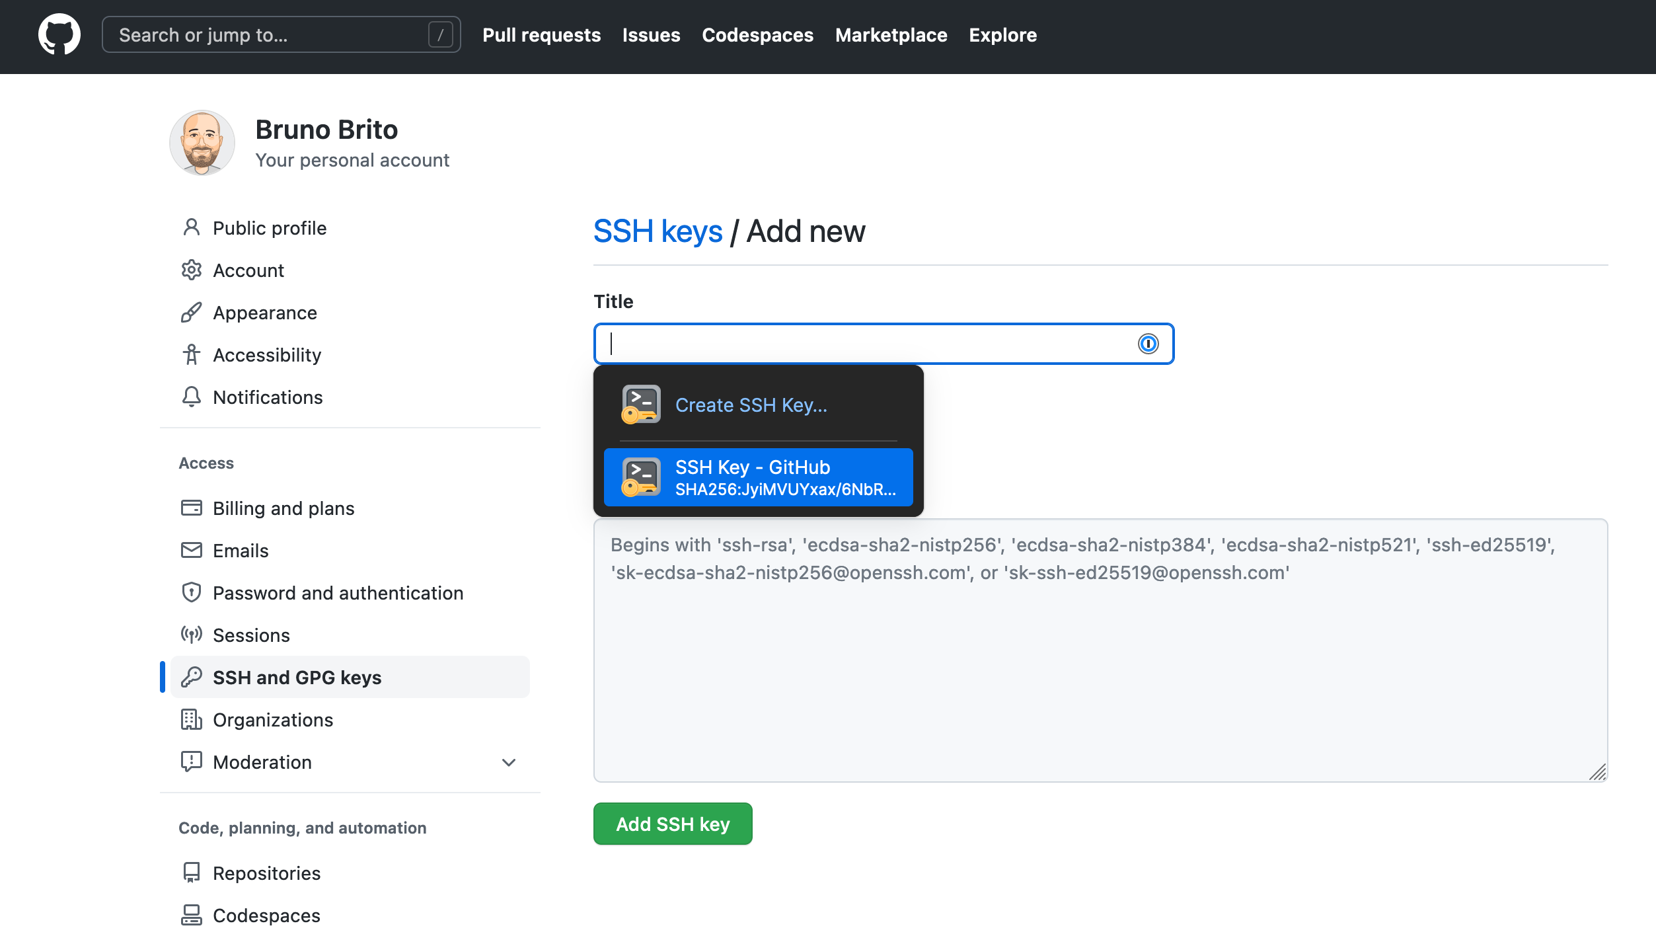Click the 1Password icon inside the Title field
Screen dimensions: 1656x940
(x=1148, y=343)
